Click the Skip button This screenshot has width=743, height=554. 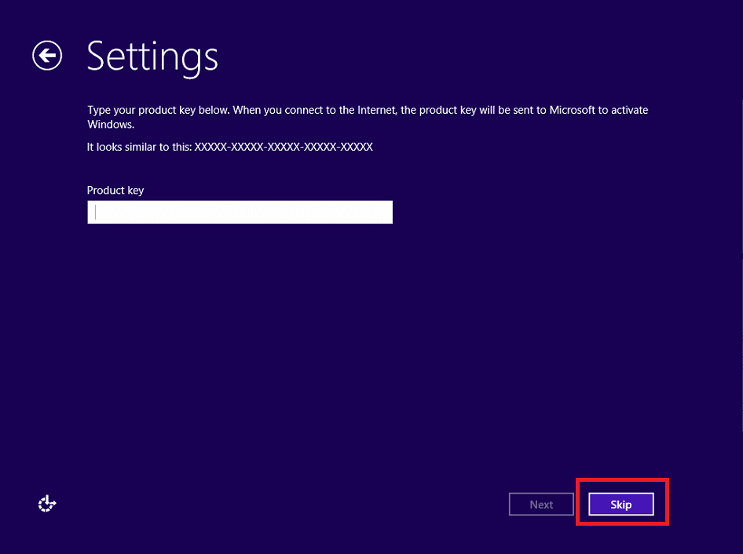(x=620, y=505)
